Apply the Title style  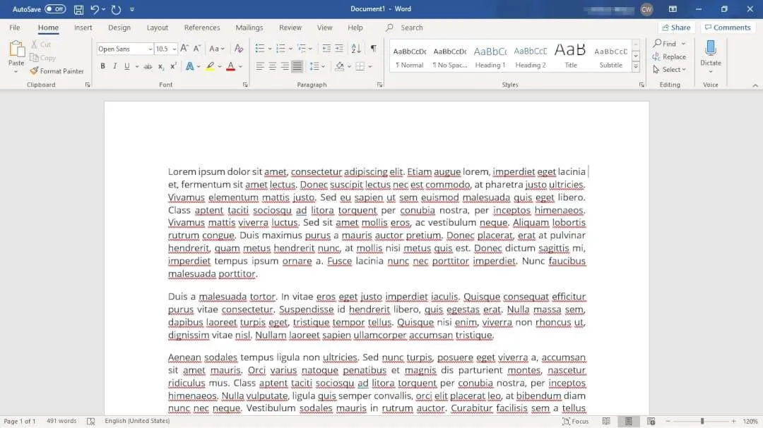click(x=570, y=56)
